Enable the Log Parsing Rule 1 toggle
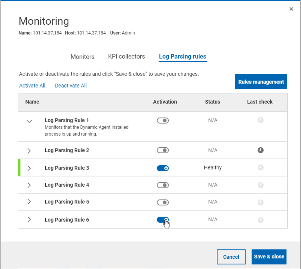This screenshot has height=269, width=301. coord(163,121)
